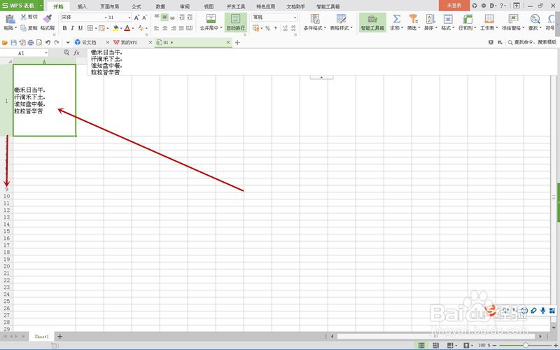The width and height of the screenshot is (560, 350).
Task: Click the row 15 header
Action: tap(6, 231)
